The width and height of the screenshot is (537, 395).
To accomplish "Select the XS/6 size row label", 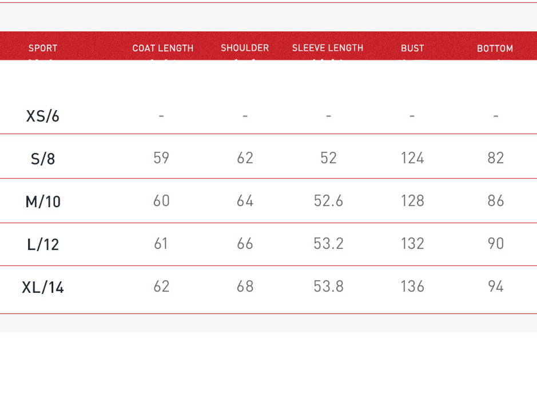I will (x=43, y=116).
